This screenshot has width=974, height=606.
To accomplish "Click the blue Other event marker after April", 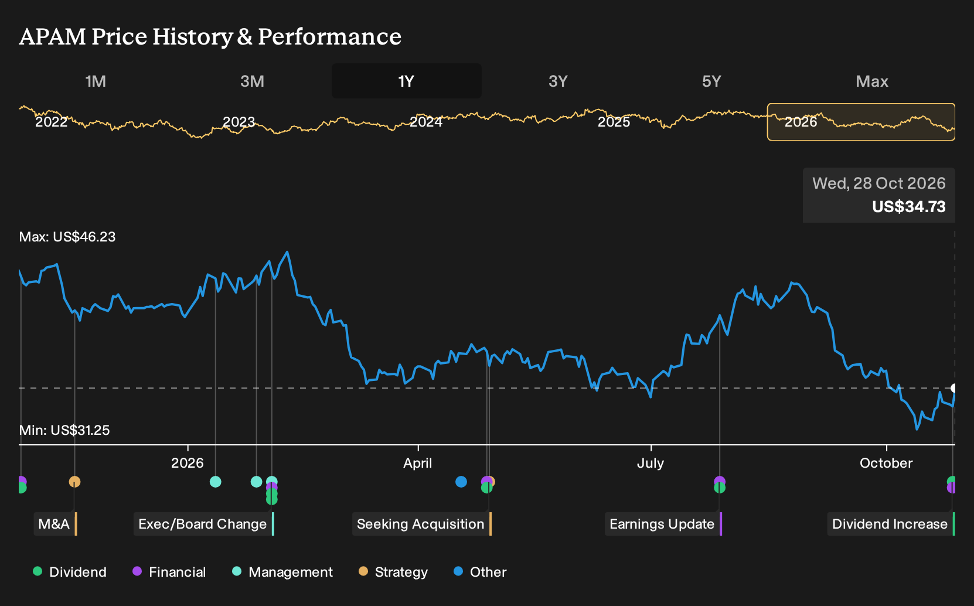I will click(461, 482).
